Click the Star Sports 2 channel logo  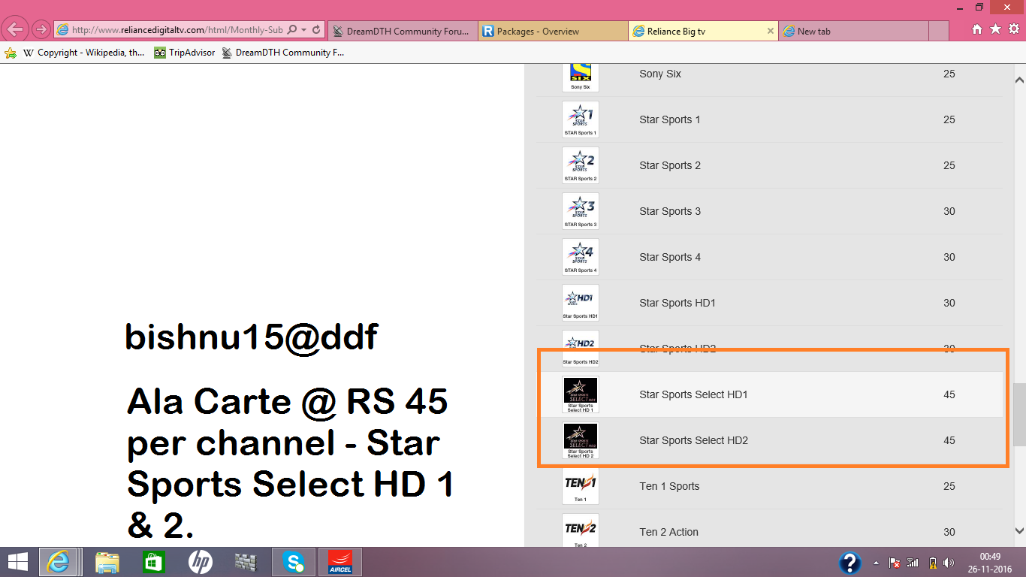[581, 165]
